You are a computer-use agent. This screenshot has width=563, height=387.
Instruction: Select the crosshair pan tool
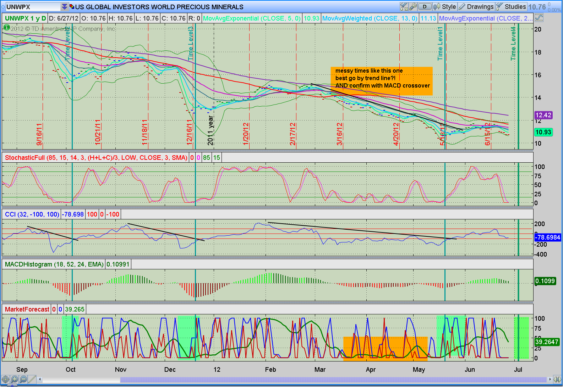[x=5, y=379]
